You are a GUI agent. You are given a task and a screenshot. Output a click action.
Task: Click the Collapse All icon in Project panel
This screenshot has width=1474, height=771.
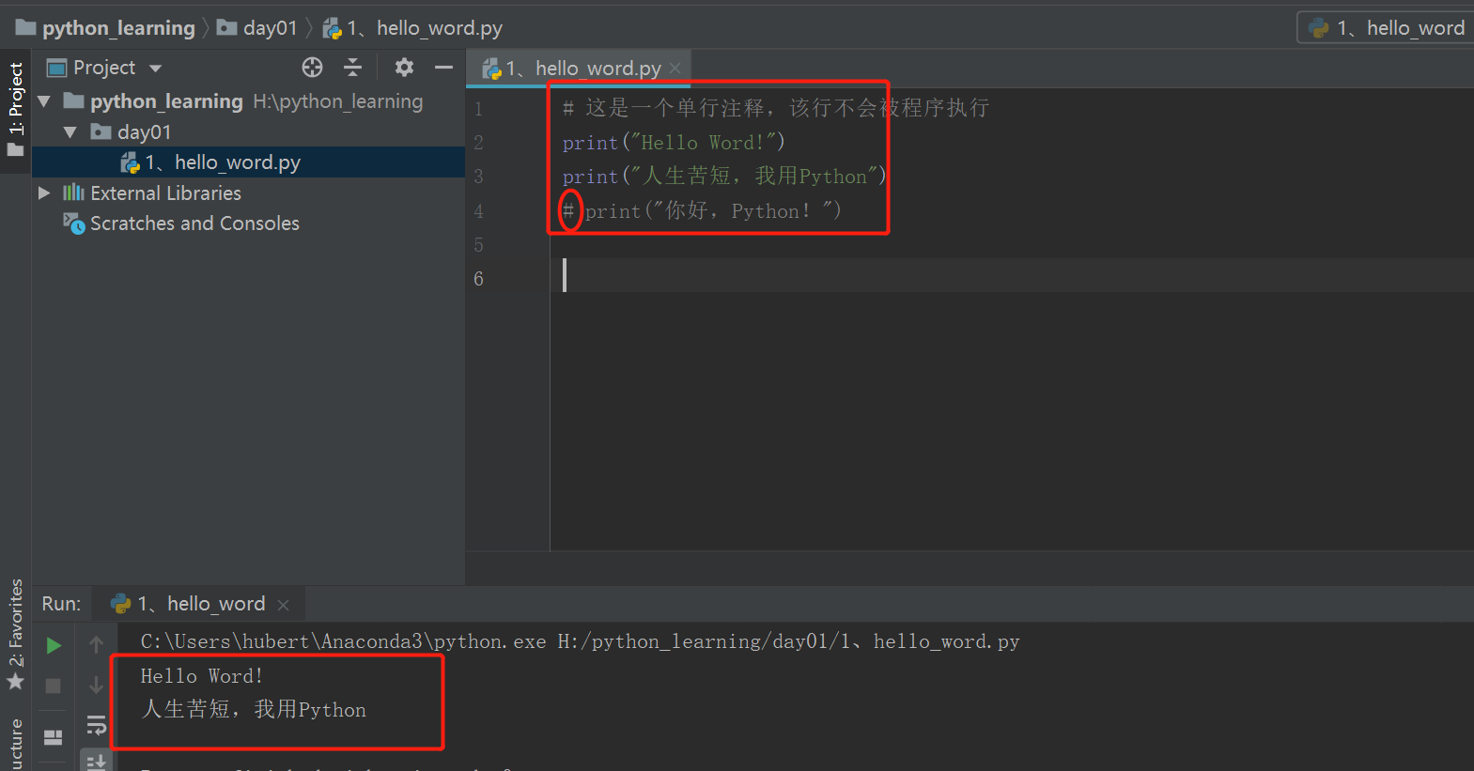point(352,68)
